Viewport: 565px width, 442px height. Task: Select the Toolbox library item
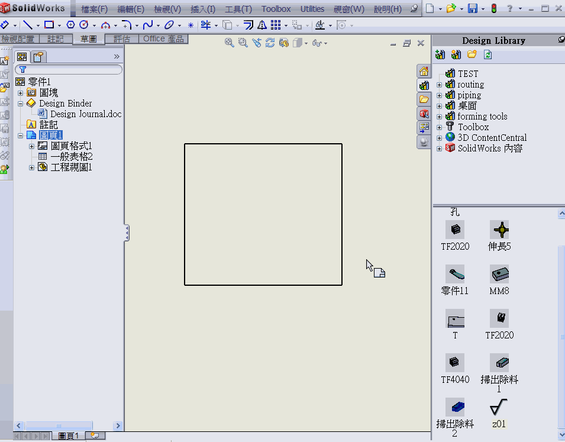[473, 127]
